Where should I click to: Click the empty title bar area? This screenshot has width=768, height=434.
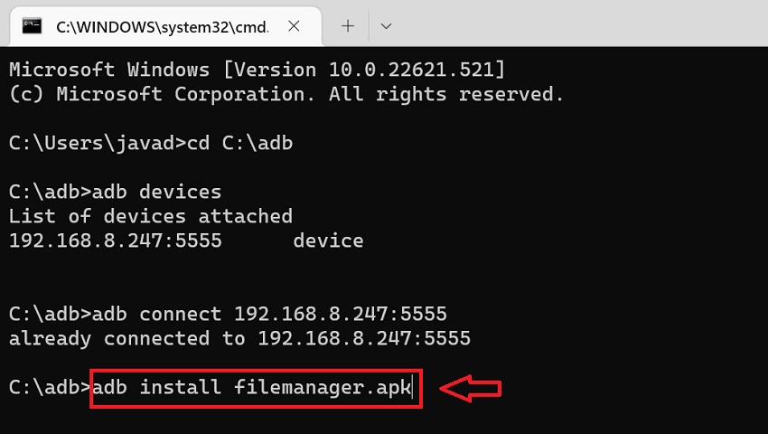tap(578, 23)
